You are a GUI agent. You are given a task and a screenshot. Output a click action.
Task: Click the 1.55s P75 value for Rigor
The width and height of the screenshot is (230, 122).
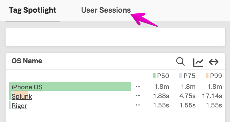[188, 105]
